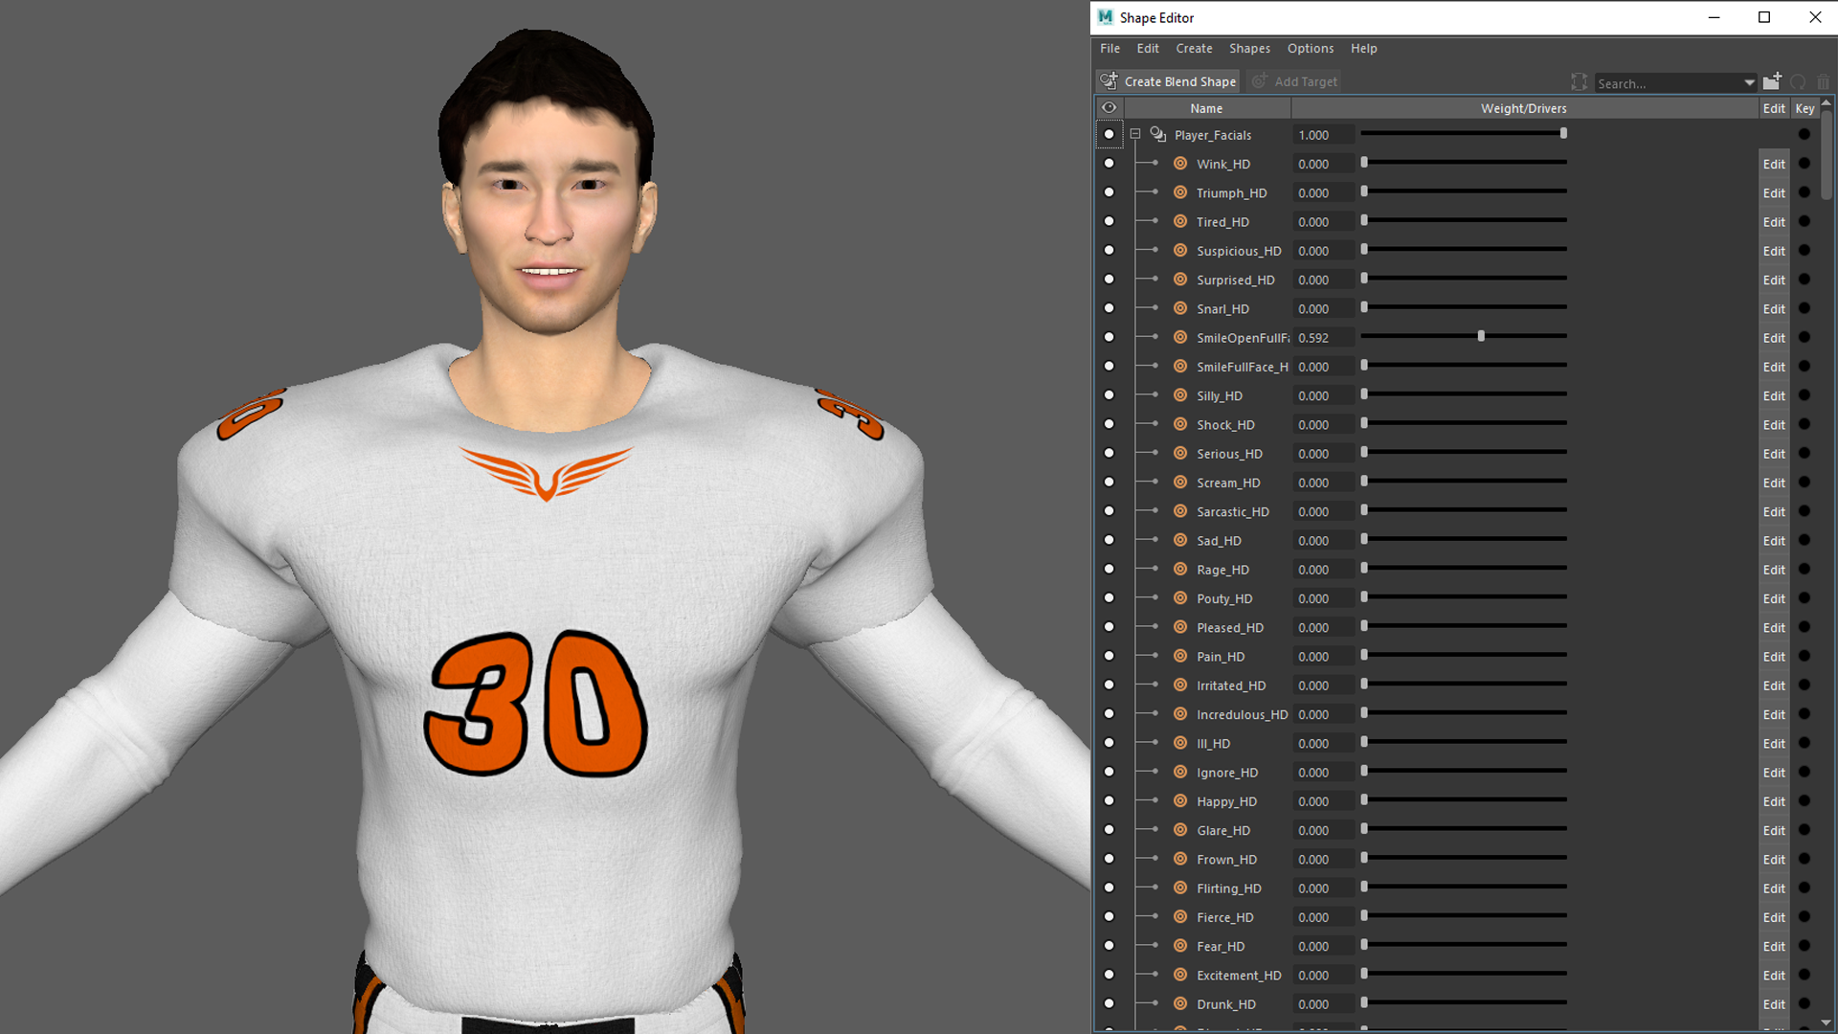This screenshot has height=1034, width=1838.
Task: Collapse the Player_Facials tree group
Action: pos(1135,135)
